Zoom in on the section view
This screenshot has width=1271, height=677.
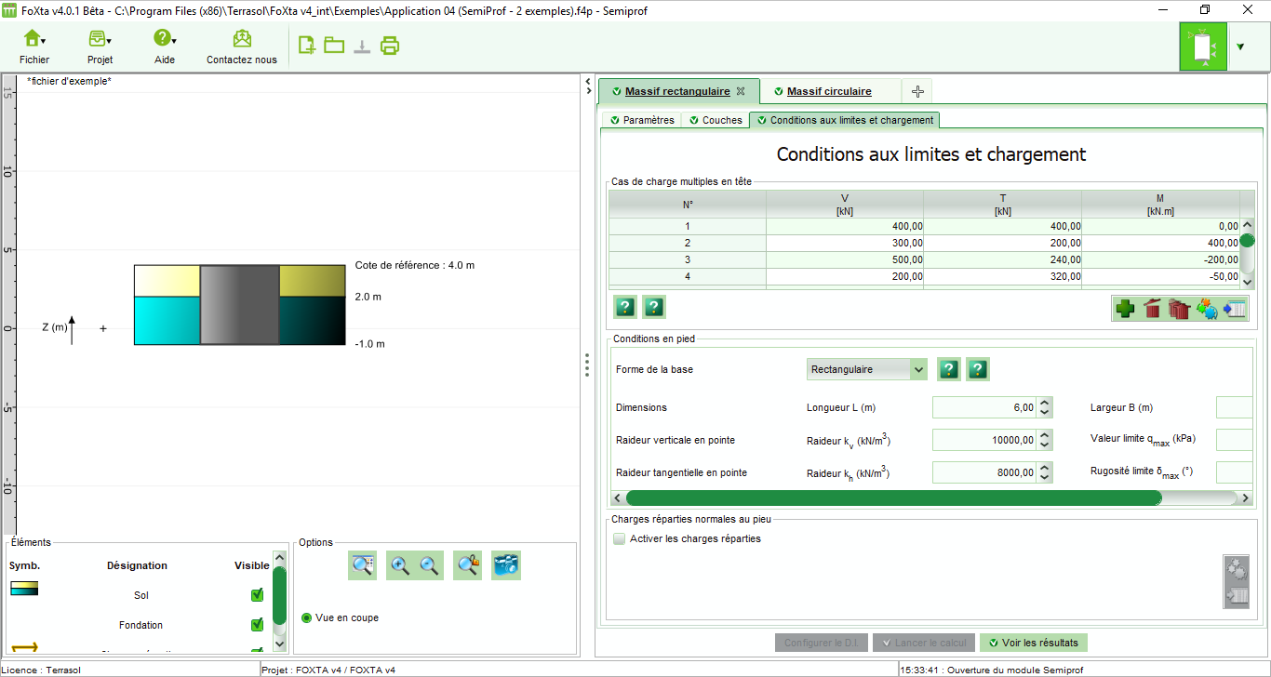tap(400, 565)
